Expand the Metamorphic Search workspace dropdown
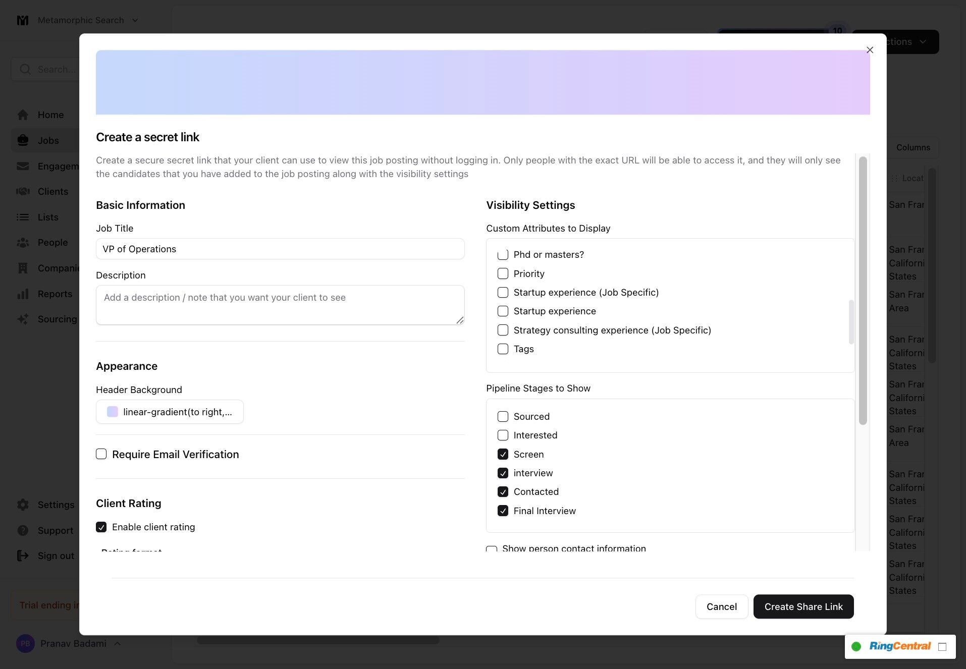Screen dimensions: 966x669 (135, 20)
